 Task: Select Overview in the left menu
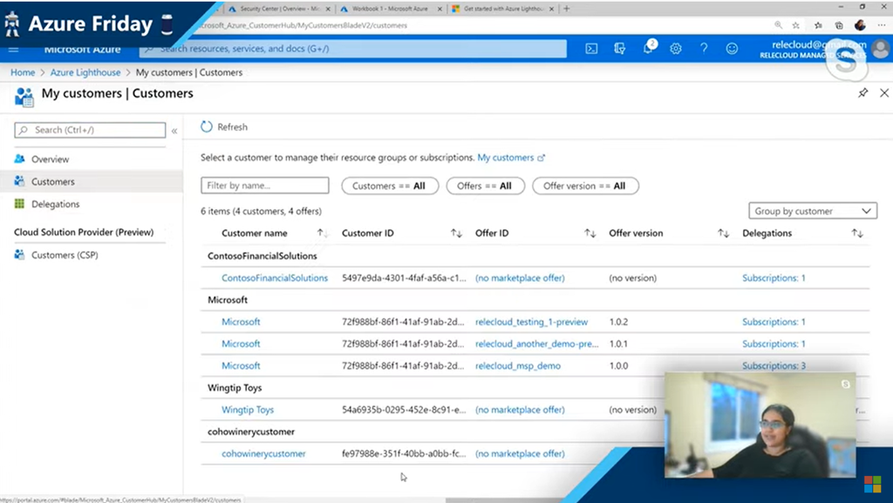(50, 160)
